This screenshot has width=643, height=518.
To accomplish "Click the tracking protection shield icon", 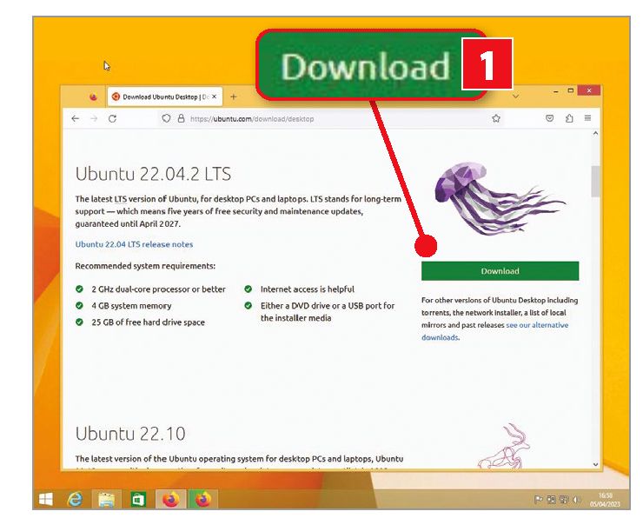I will 166,118.
